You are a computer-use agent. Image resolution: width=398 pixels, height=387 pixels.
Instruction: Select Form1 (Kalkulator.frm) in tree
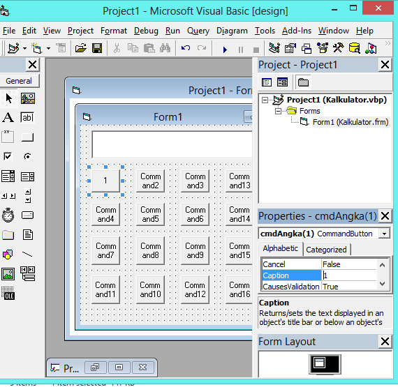point(351,122)
